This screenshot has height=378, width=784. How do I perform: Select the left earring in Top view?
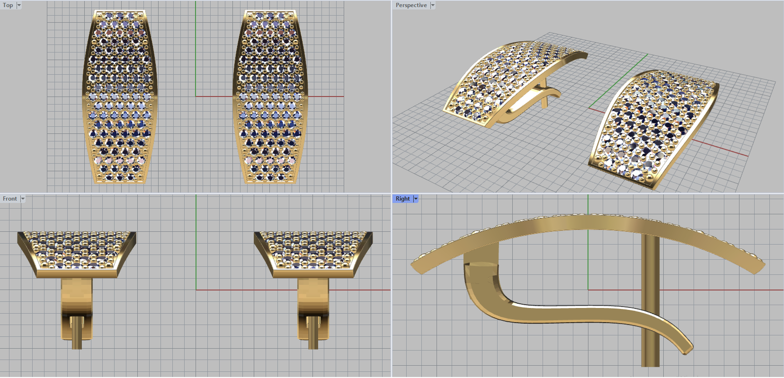pyautogui.click(x=120, y=97)
